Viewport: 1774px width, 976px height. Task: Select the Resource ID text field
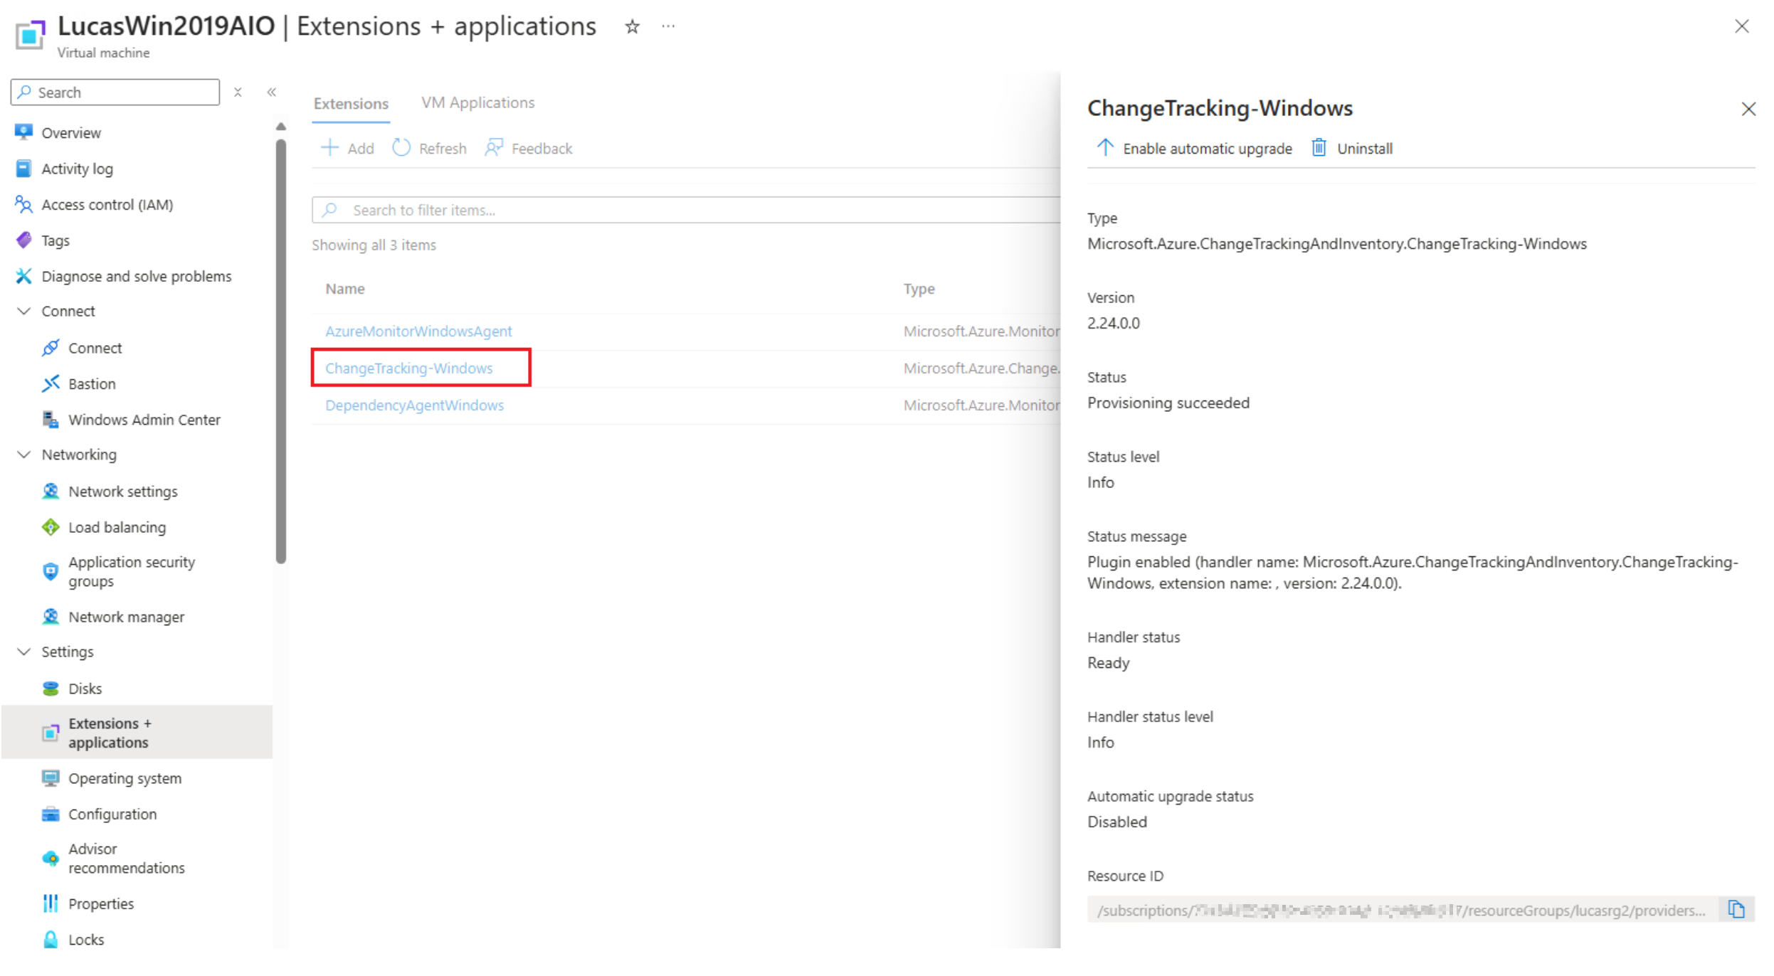point(1403,910)
